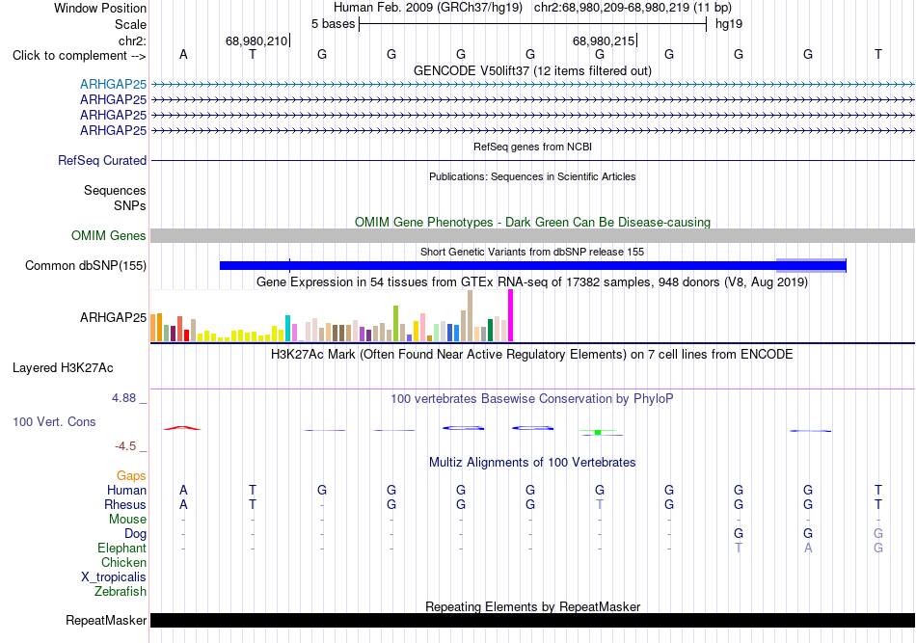Viewport: 916px width, 643px height.
Task: Select the Chicken species label
Action: 123,562
